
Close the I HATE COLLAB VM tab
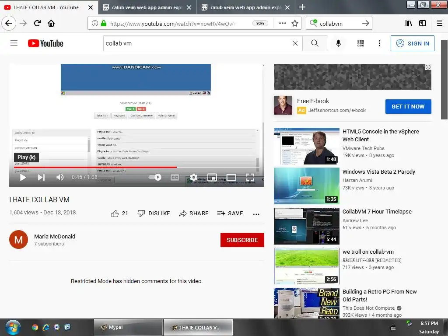(90, 7)
